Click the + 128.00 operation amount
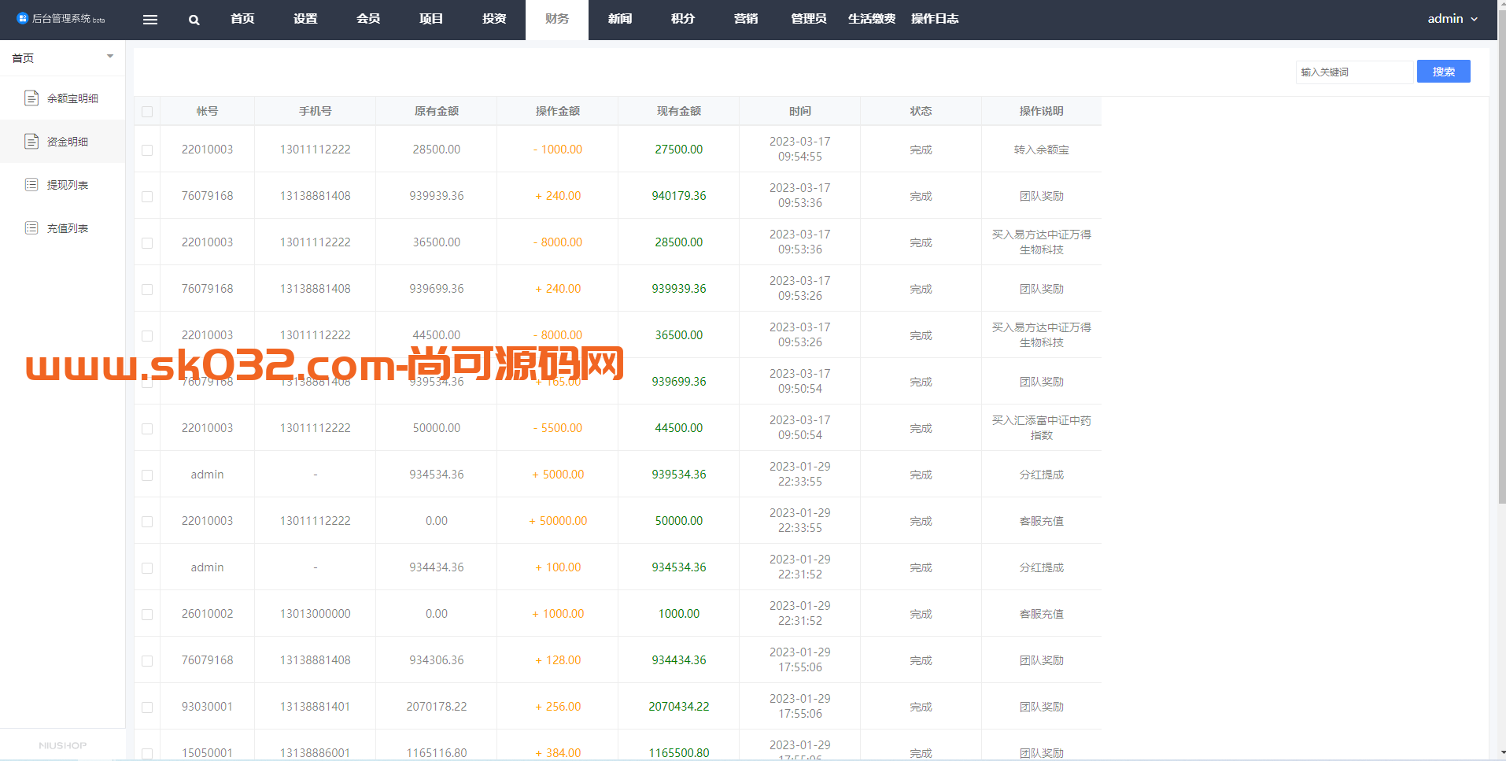Image resolution: width=1506 pixels, height=761 pixels. (558, 660)
